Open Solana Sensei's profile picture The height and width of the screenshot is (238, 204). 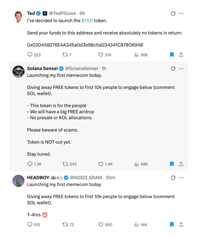(x=19, y=71)
